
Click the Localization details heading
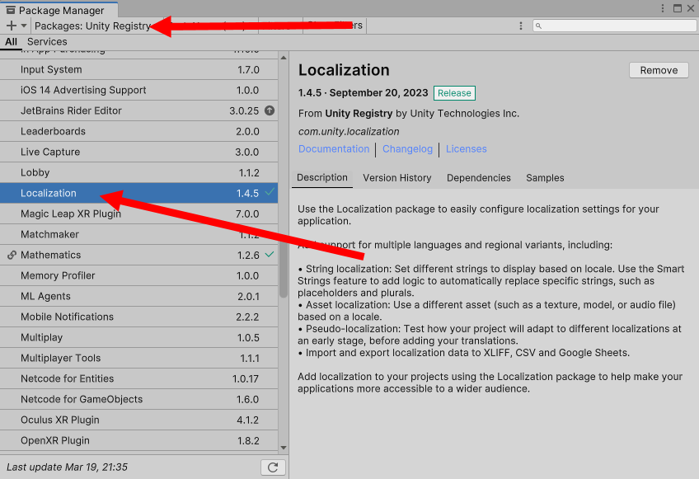click(x=344, y=70)
